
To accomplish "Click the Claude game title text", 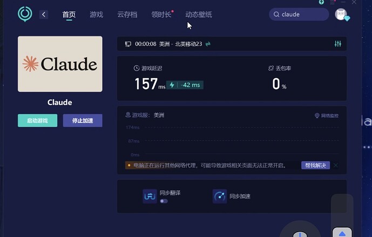I will tap(60, 102).
